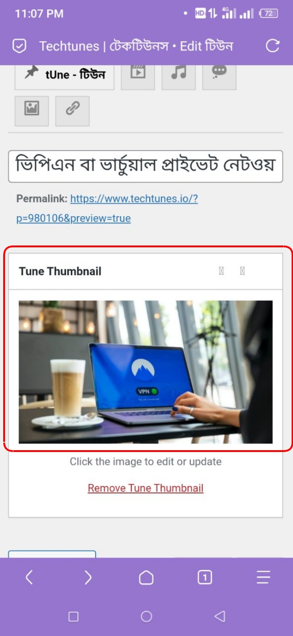Open the browser home page
This screenshot has height=636, width=293.
(x=146, y=577)
